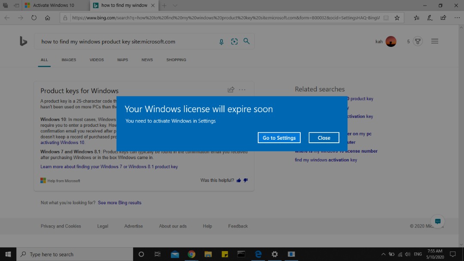Image resolution: width=464 pixels, height=261 pixels.
Task: Rate the answer helpful with thumbs up
Action: [239, 180]
